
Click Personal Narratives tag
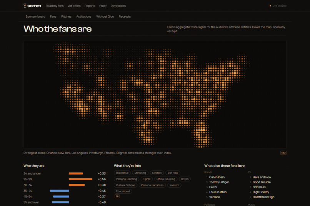152,185
